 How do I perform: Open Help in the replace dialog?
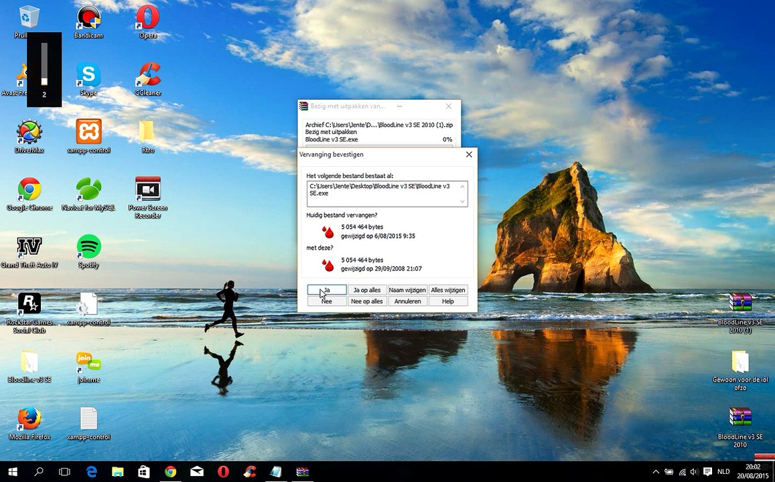pos(448,301)
